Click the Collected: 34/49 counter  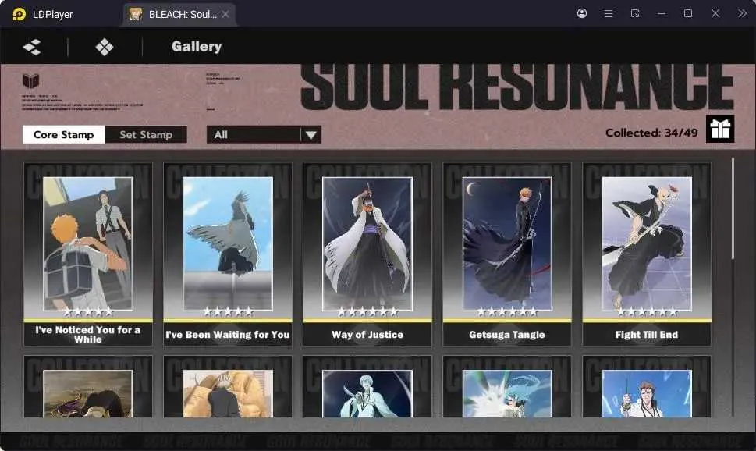[x=651, y=133]
